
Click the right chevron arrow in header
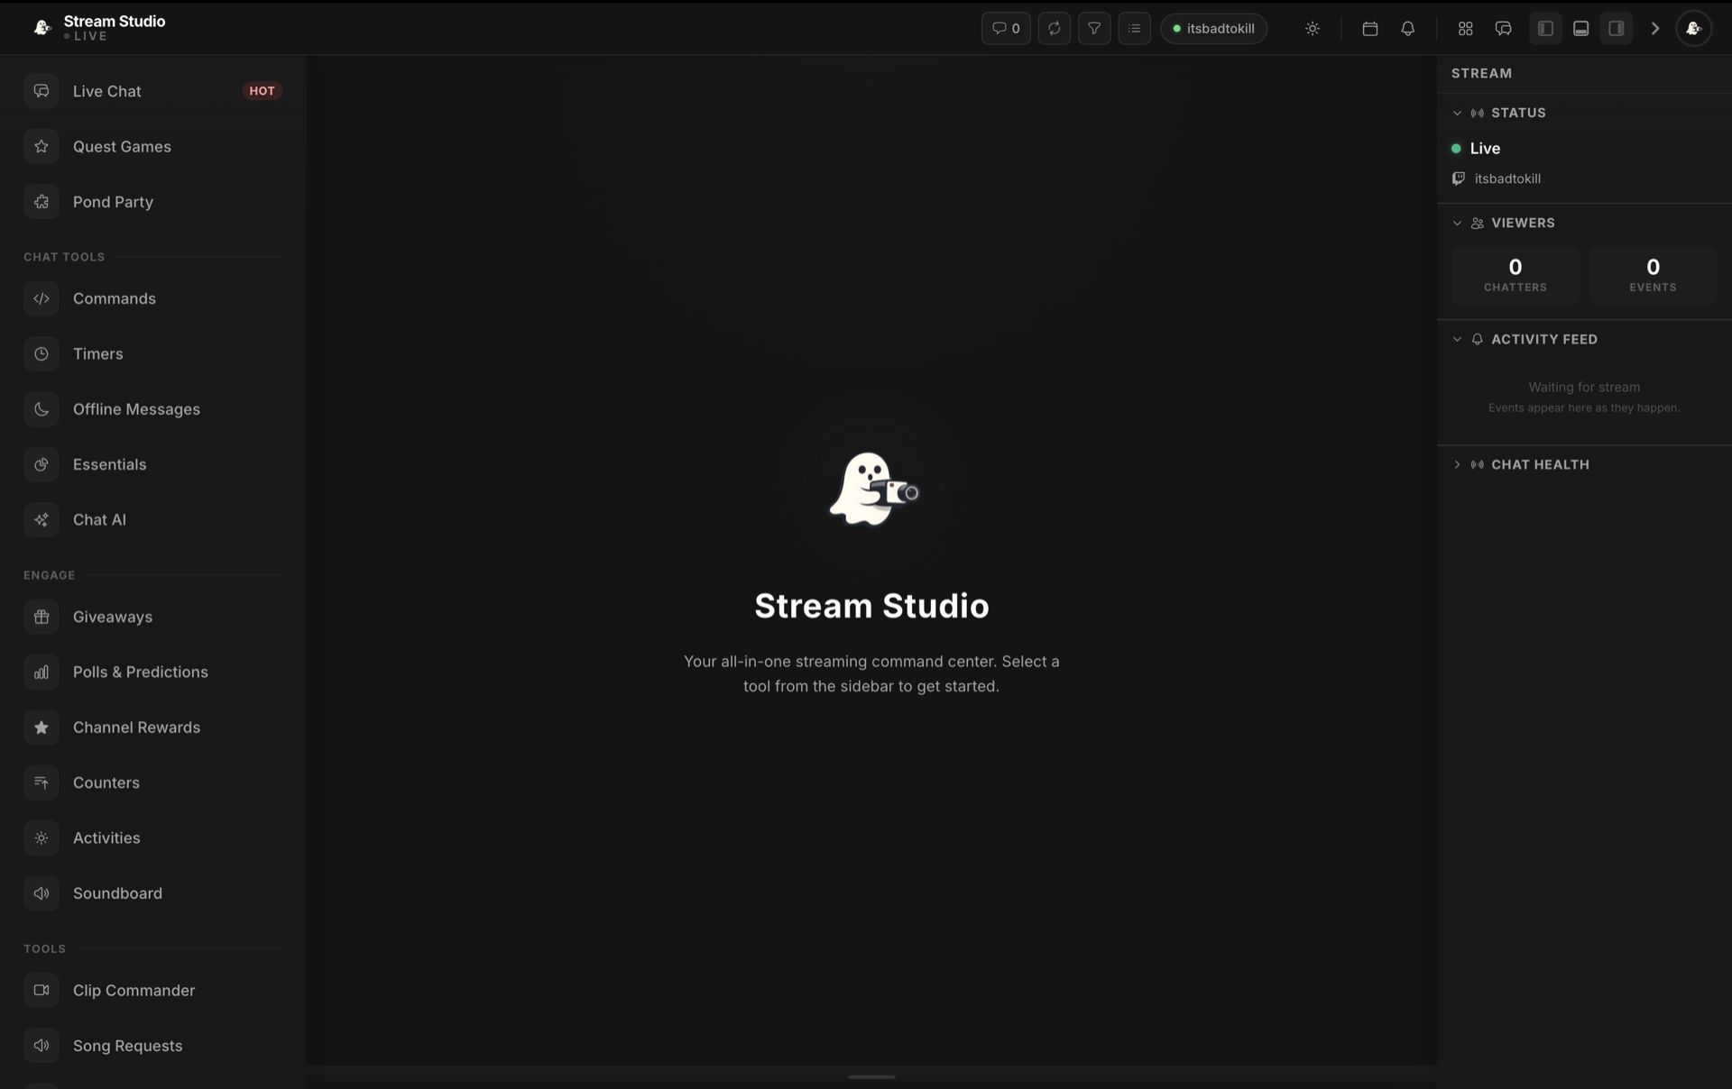[1655, 29]
